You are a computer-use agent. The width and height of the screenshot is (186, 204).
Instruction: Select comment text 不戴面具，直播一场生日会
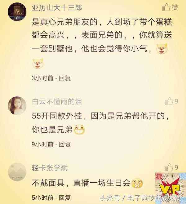[81, 183]
